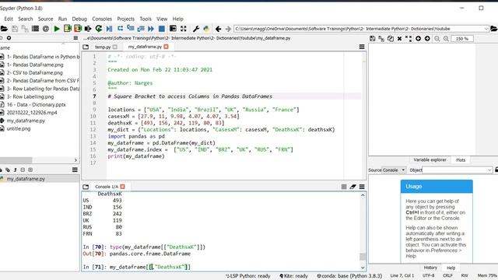The width and height of the screenshot is (498, 280).
Task: Click debugger Step return icon
Action: click(x=141, y=29)
